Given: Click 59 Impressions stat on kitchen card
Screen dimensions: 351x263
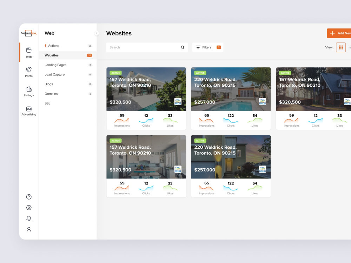Looking at the screenshot, I should 122,188.
